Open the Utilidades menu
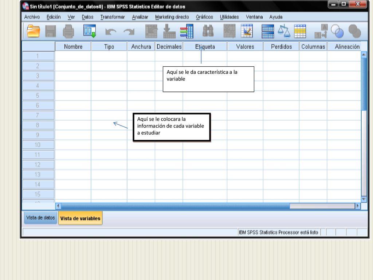The image size is (373, 280). tap(229, 17)
